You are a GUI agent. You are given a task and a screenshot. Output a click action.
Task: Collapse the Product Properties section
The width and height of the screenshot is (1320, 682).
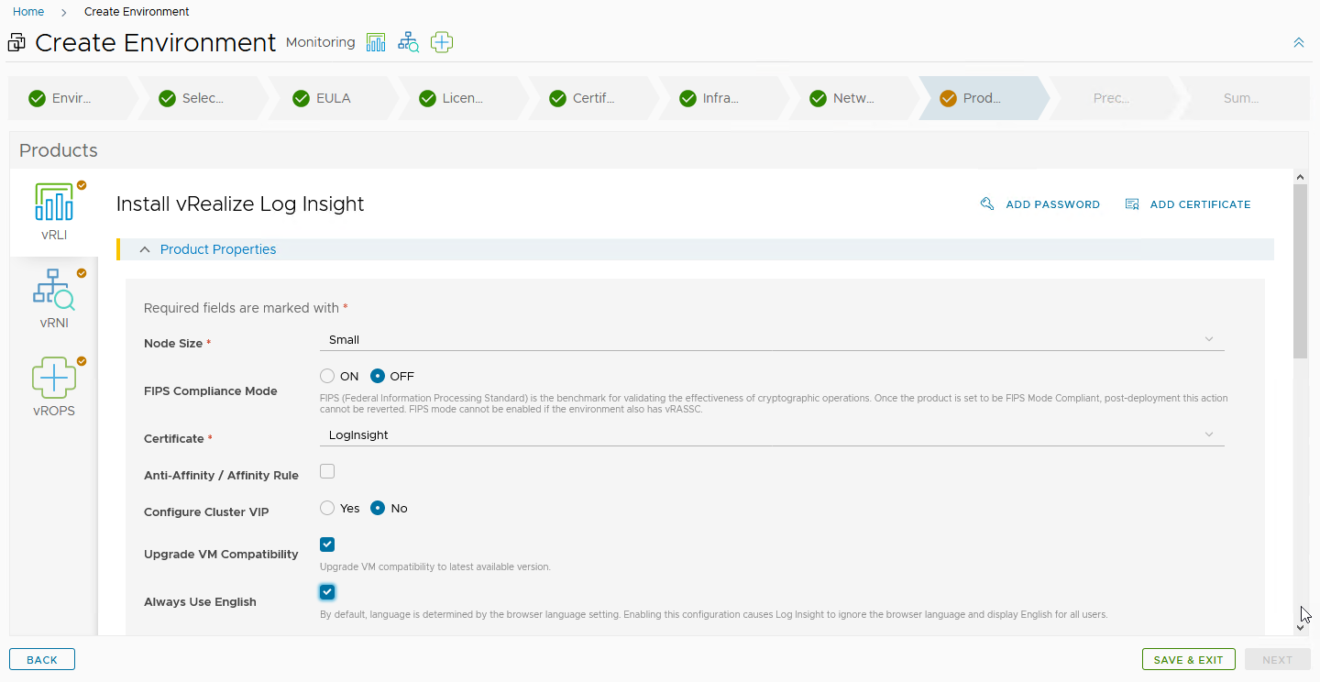[x=145, y=249]
